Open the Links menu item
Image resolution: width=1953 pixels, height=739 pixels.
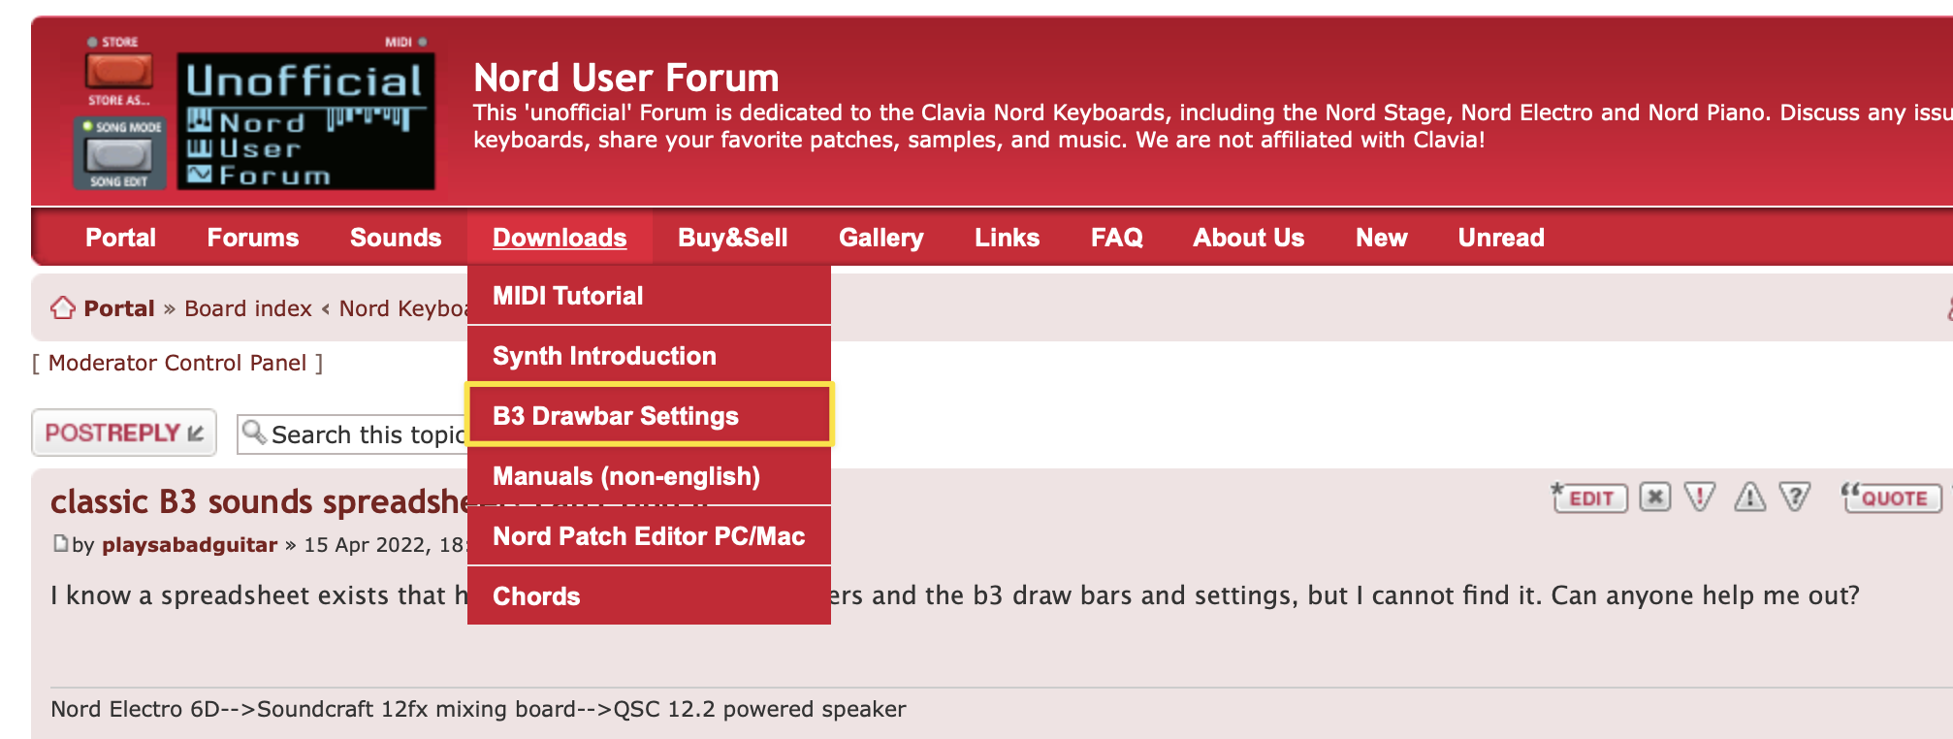(x=1008, y=238)
